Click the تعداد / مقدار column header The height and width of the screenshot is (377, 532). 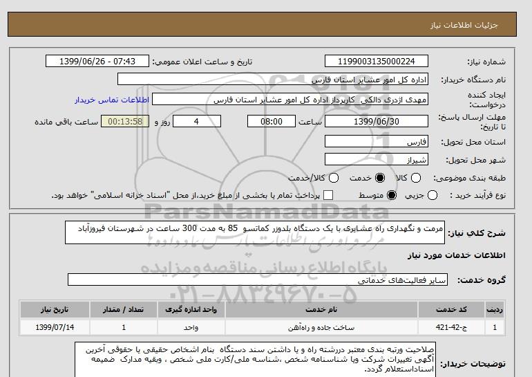point(124,309)
